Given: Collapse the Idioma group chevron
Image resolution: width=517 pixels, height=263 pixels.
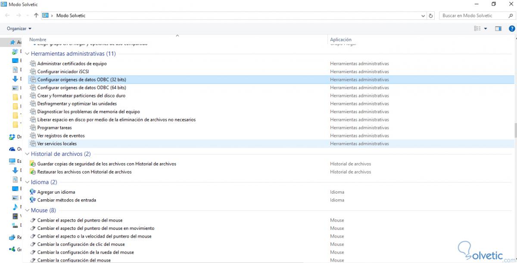Looking at the screenshot, I should 27,183.
